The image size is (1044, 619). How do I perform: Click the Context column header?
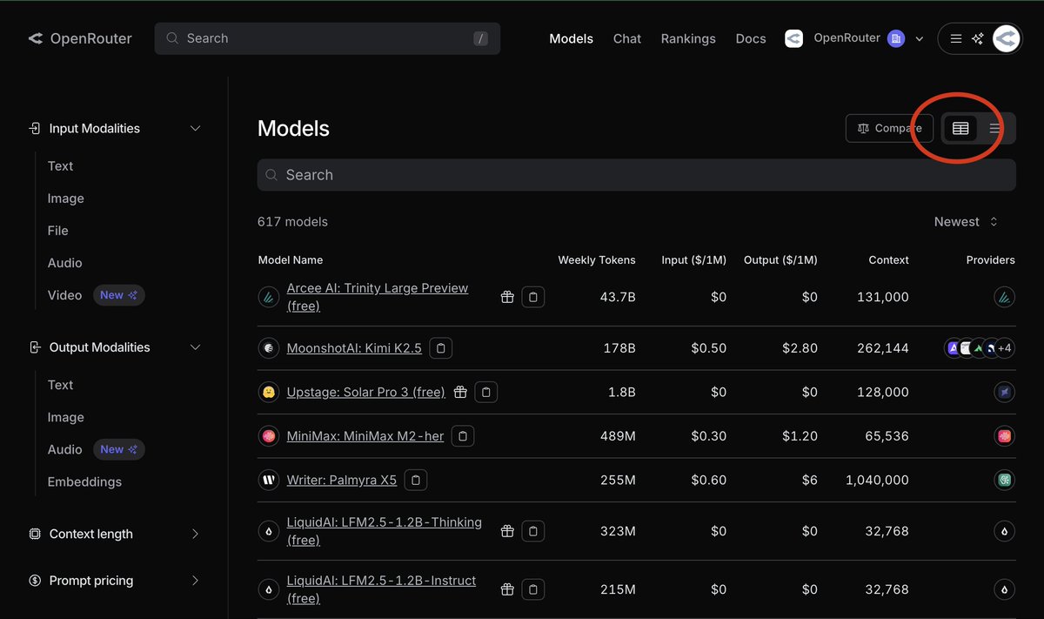[888, 259]
